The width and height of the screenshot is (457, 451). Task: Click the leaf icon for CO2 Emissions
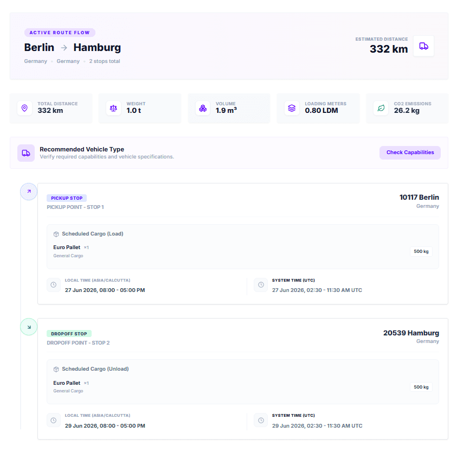[x=381, y=108]
